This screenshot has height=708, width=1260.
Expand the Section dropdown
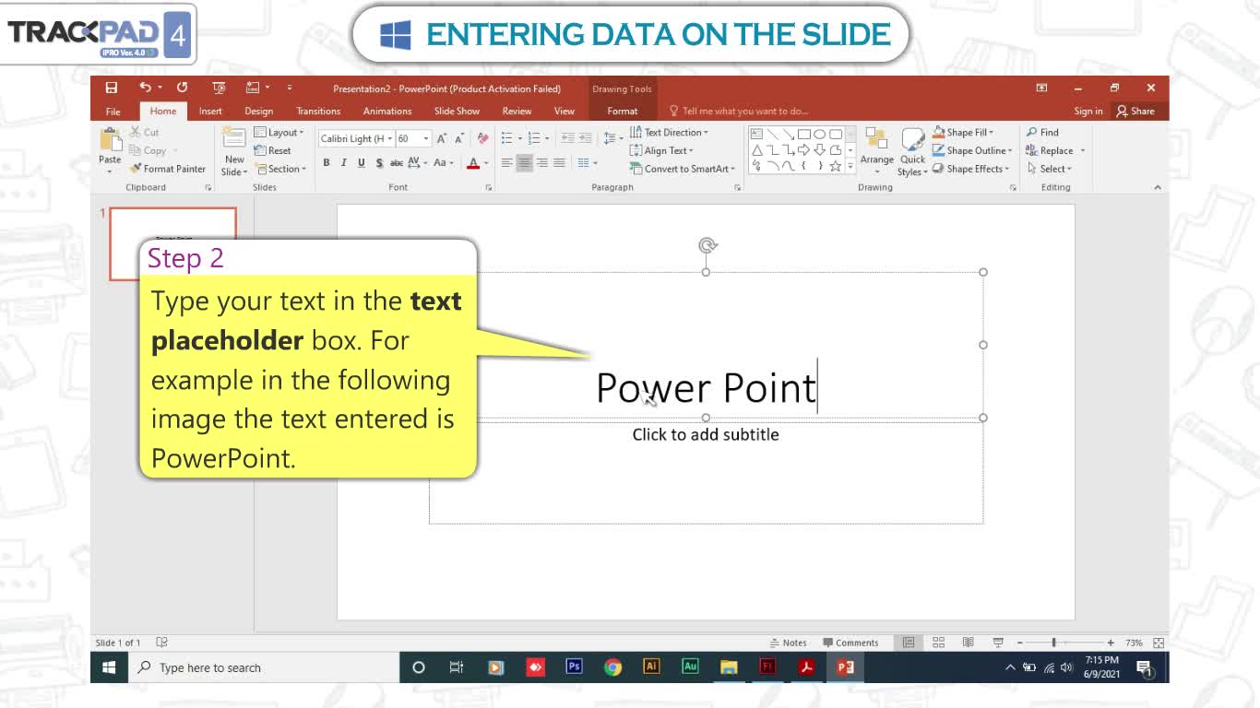point(280,169)
